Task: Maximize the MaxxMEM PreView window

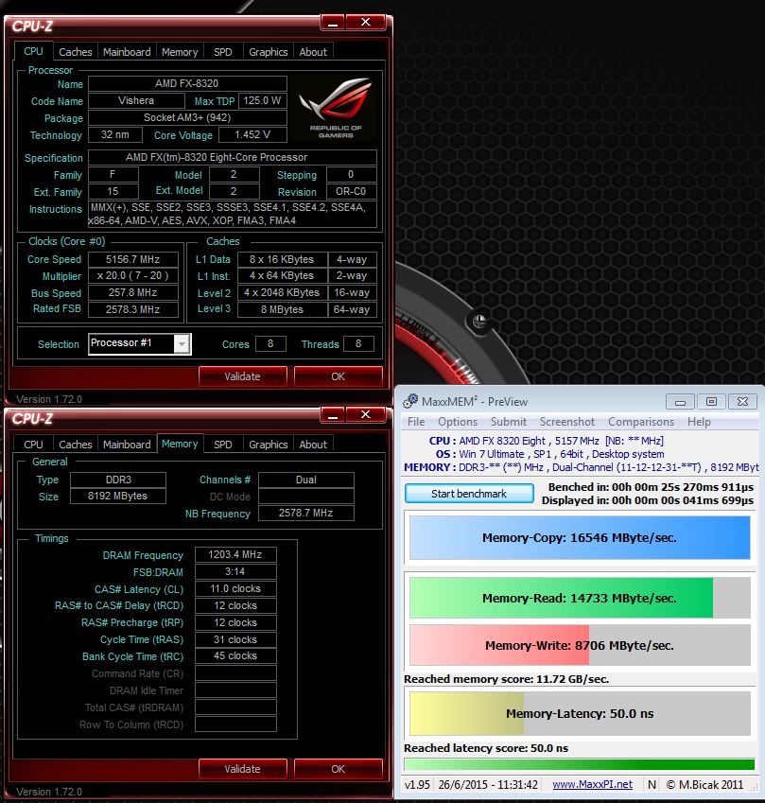Action: point(711,402)
